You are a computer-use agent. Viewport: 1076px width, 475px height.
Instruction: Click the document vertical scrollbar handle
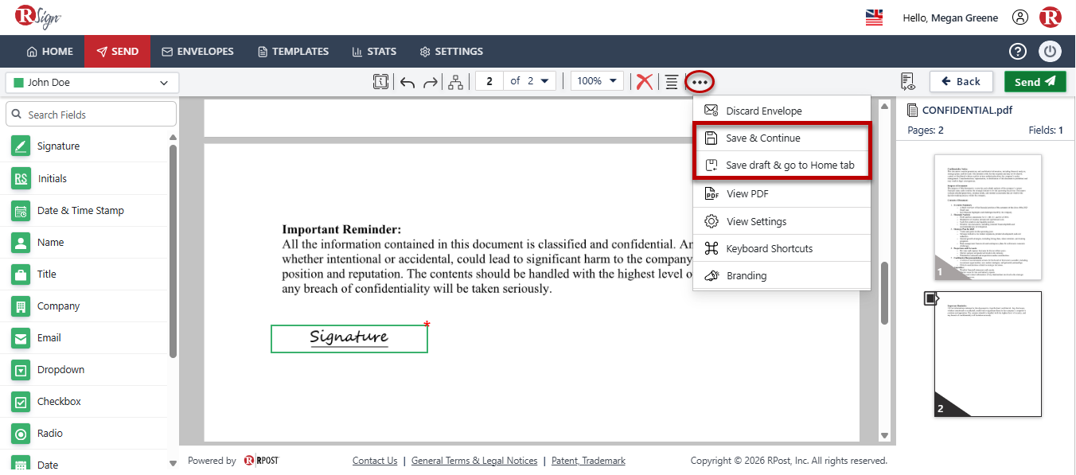click(884, 293)
